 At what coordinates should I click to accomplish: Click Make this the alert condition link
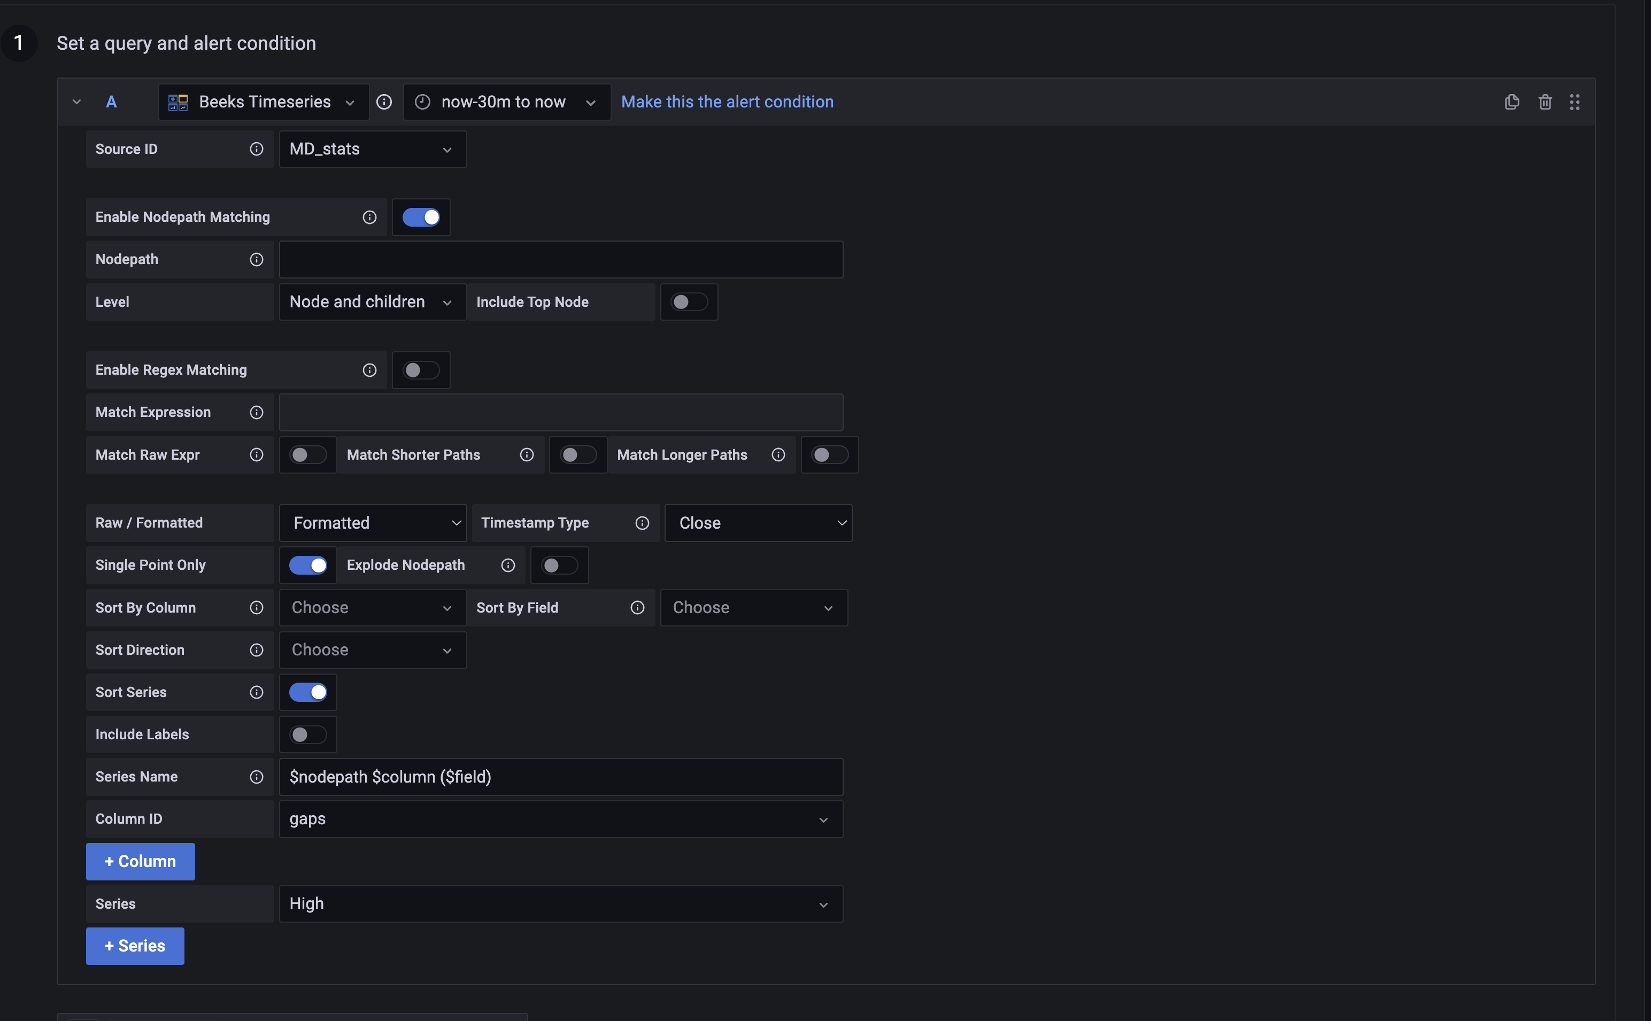tap(727, 102)
